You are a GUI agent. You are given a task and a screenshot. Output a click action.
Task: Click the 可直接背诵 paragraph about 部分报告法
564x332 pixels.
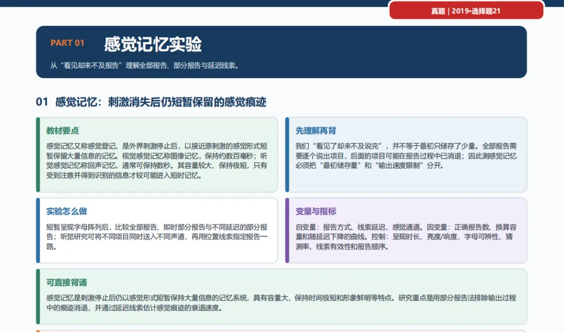click(x=281, y=303)
